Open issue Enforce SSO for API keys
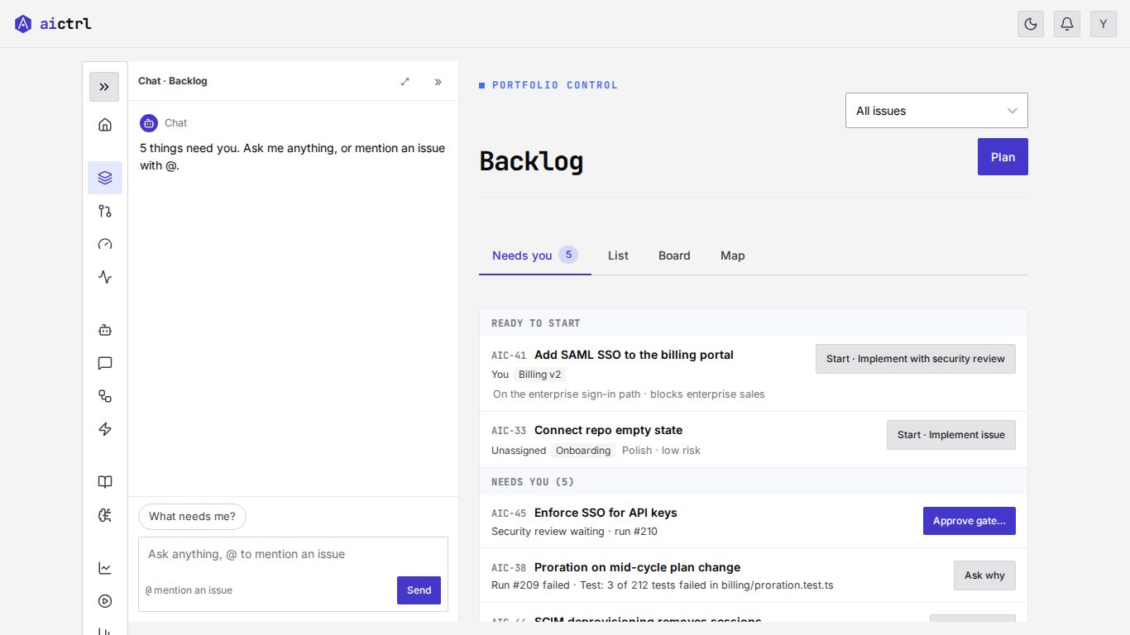 point(606,513)
